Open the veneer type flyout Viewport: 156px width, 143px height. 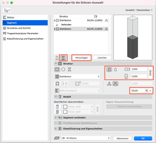pyautogui.click(x=66, y=84)
